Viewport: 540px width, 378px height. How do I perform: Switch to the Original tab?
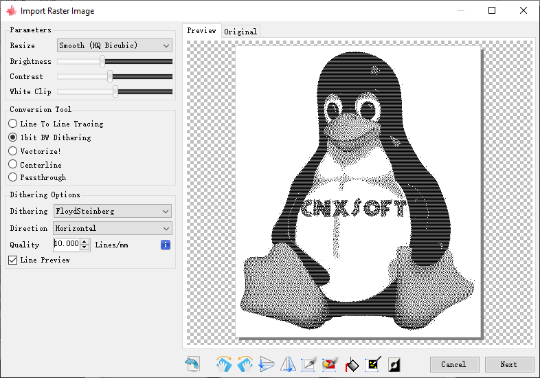240,32
